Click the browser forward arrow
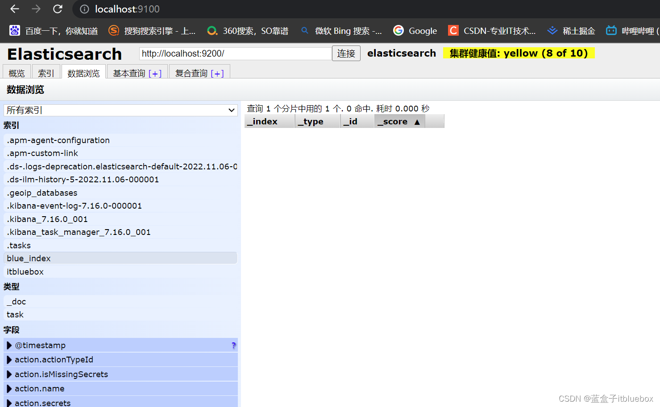Image resolution: width=660 pixels, height=407 pixels. 36,9
